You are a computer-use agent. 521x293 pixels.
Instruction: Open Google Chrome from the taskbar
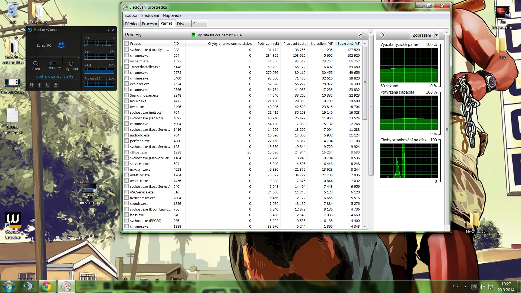(47, 286)
